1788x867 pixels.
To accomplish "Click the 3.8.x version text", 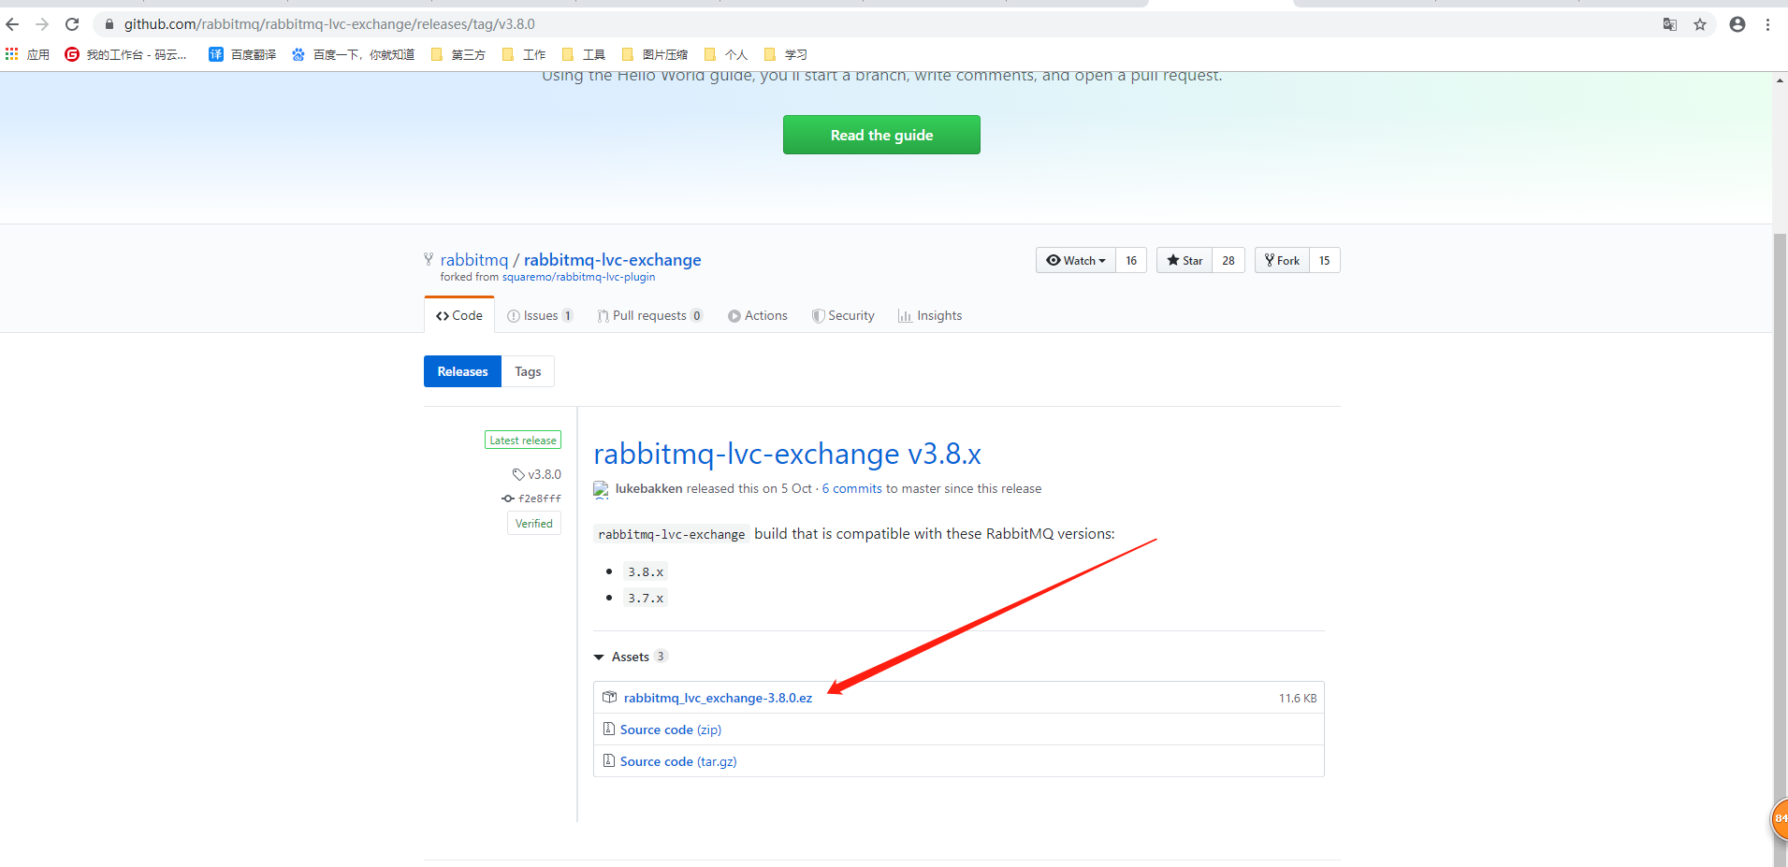I will click(x=646, y=571).
